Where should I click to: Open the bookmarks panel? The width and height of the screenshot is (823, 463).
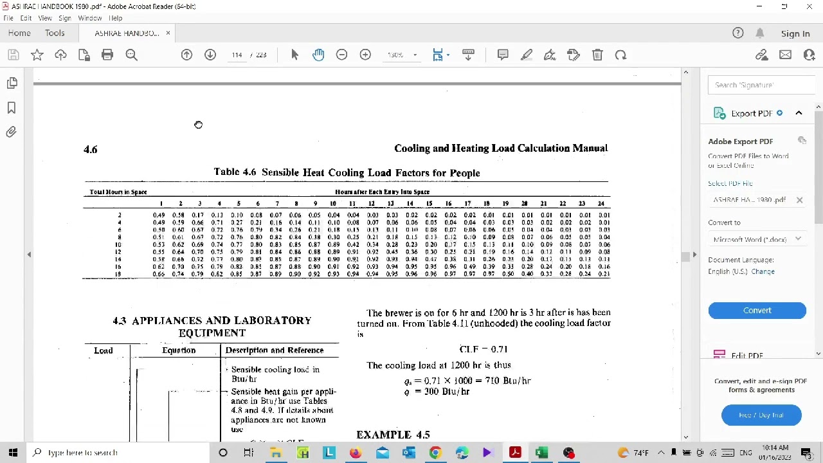(12, 108)
